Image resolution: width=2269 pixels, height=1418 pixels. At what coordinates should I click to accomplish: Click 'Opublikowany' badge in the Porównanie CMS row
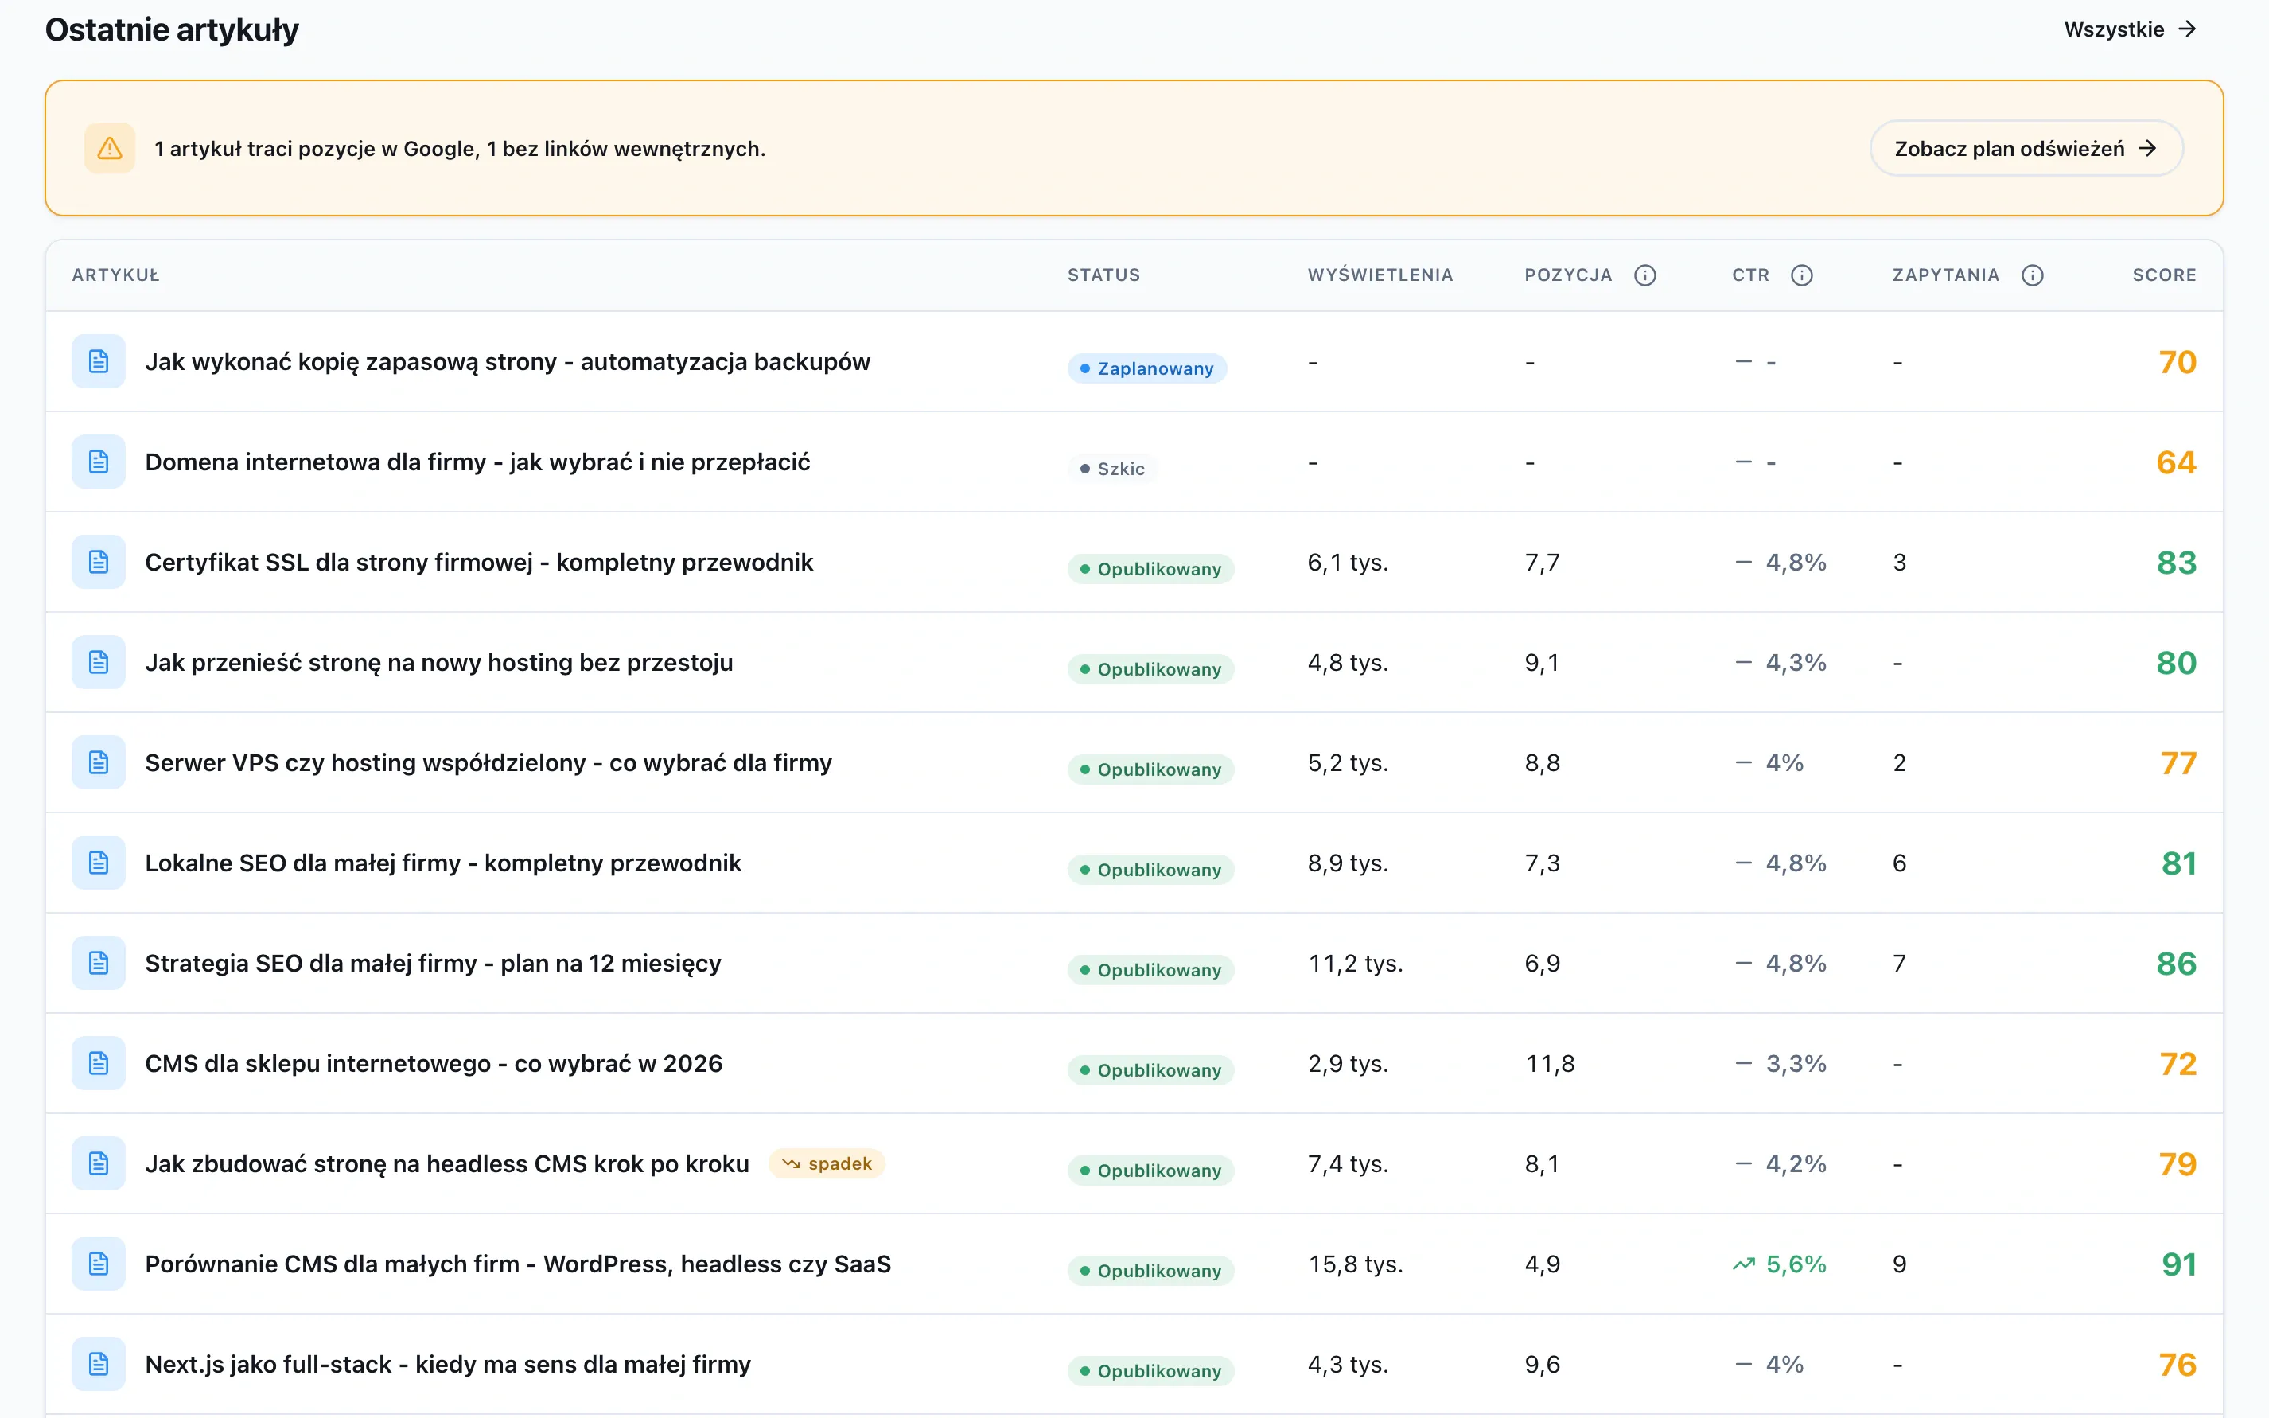(1150, 1271)
